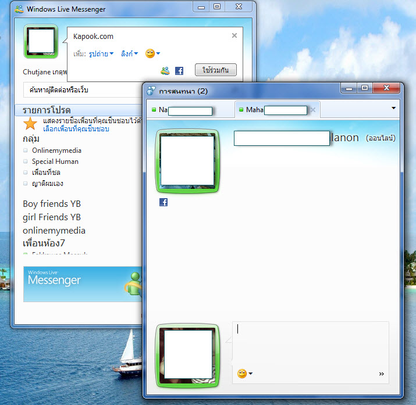Image resolution: width=416 pixels, height=405 pixels.
Task: Click the Windows Live Messenger title bar icon
Action: (x=19, y=9)
